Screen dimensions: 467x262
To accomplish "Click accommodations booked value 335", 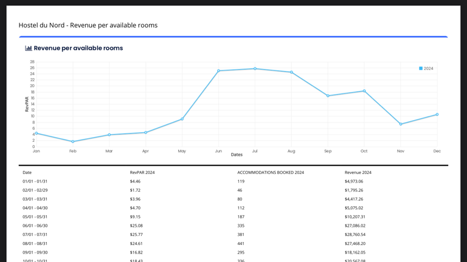I will click(x=241, y=226).
